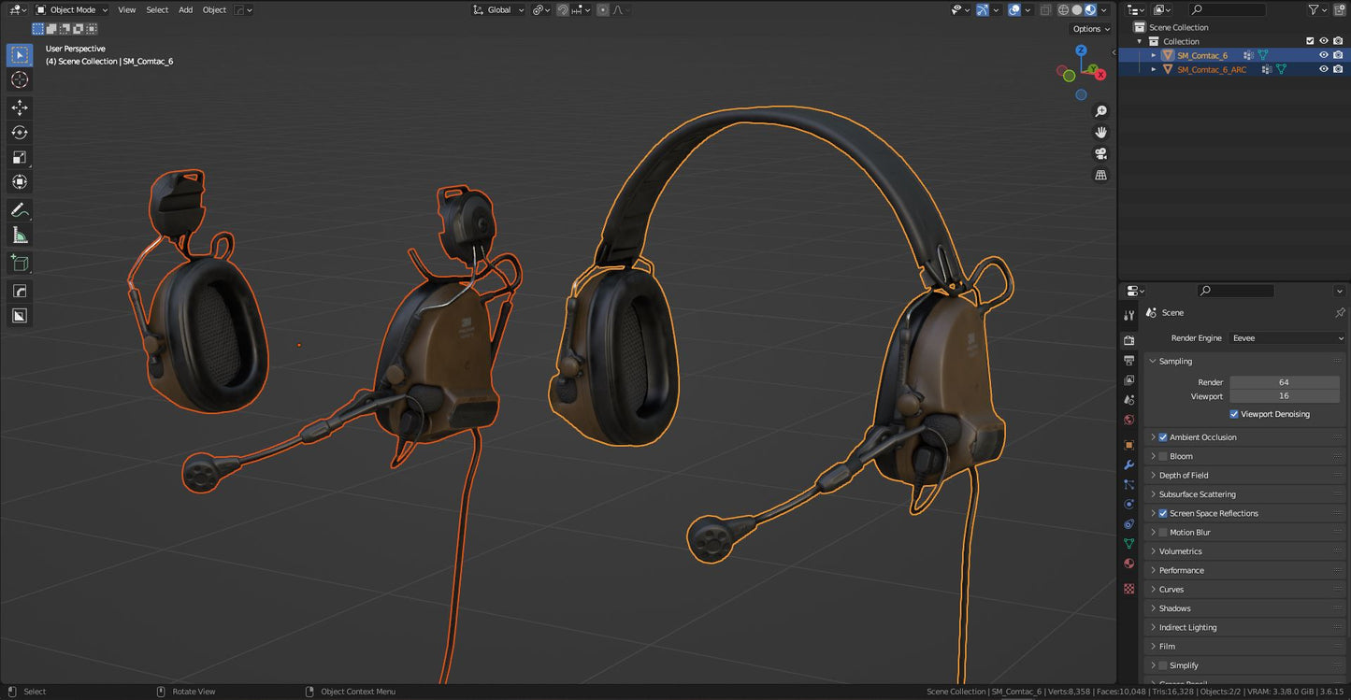Click the Add Cube tool
Viewport: 1351px width, 700px height.
point(20,264)
